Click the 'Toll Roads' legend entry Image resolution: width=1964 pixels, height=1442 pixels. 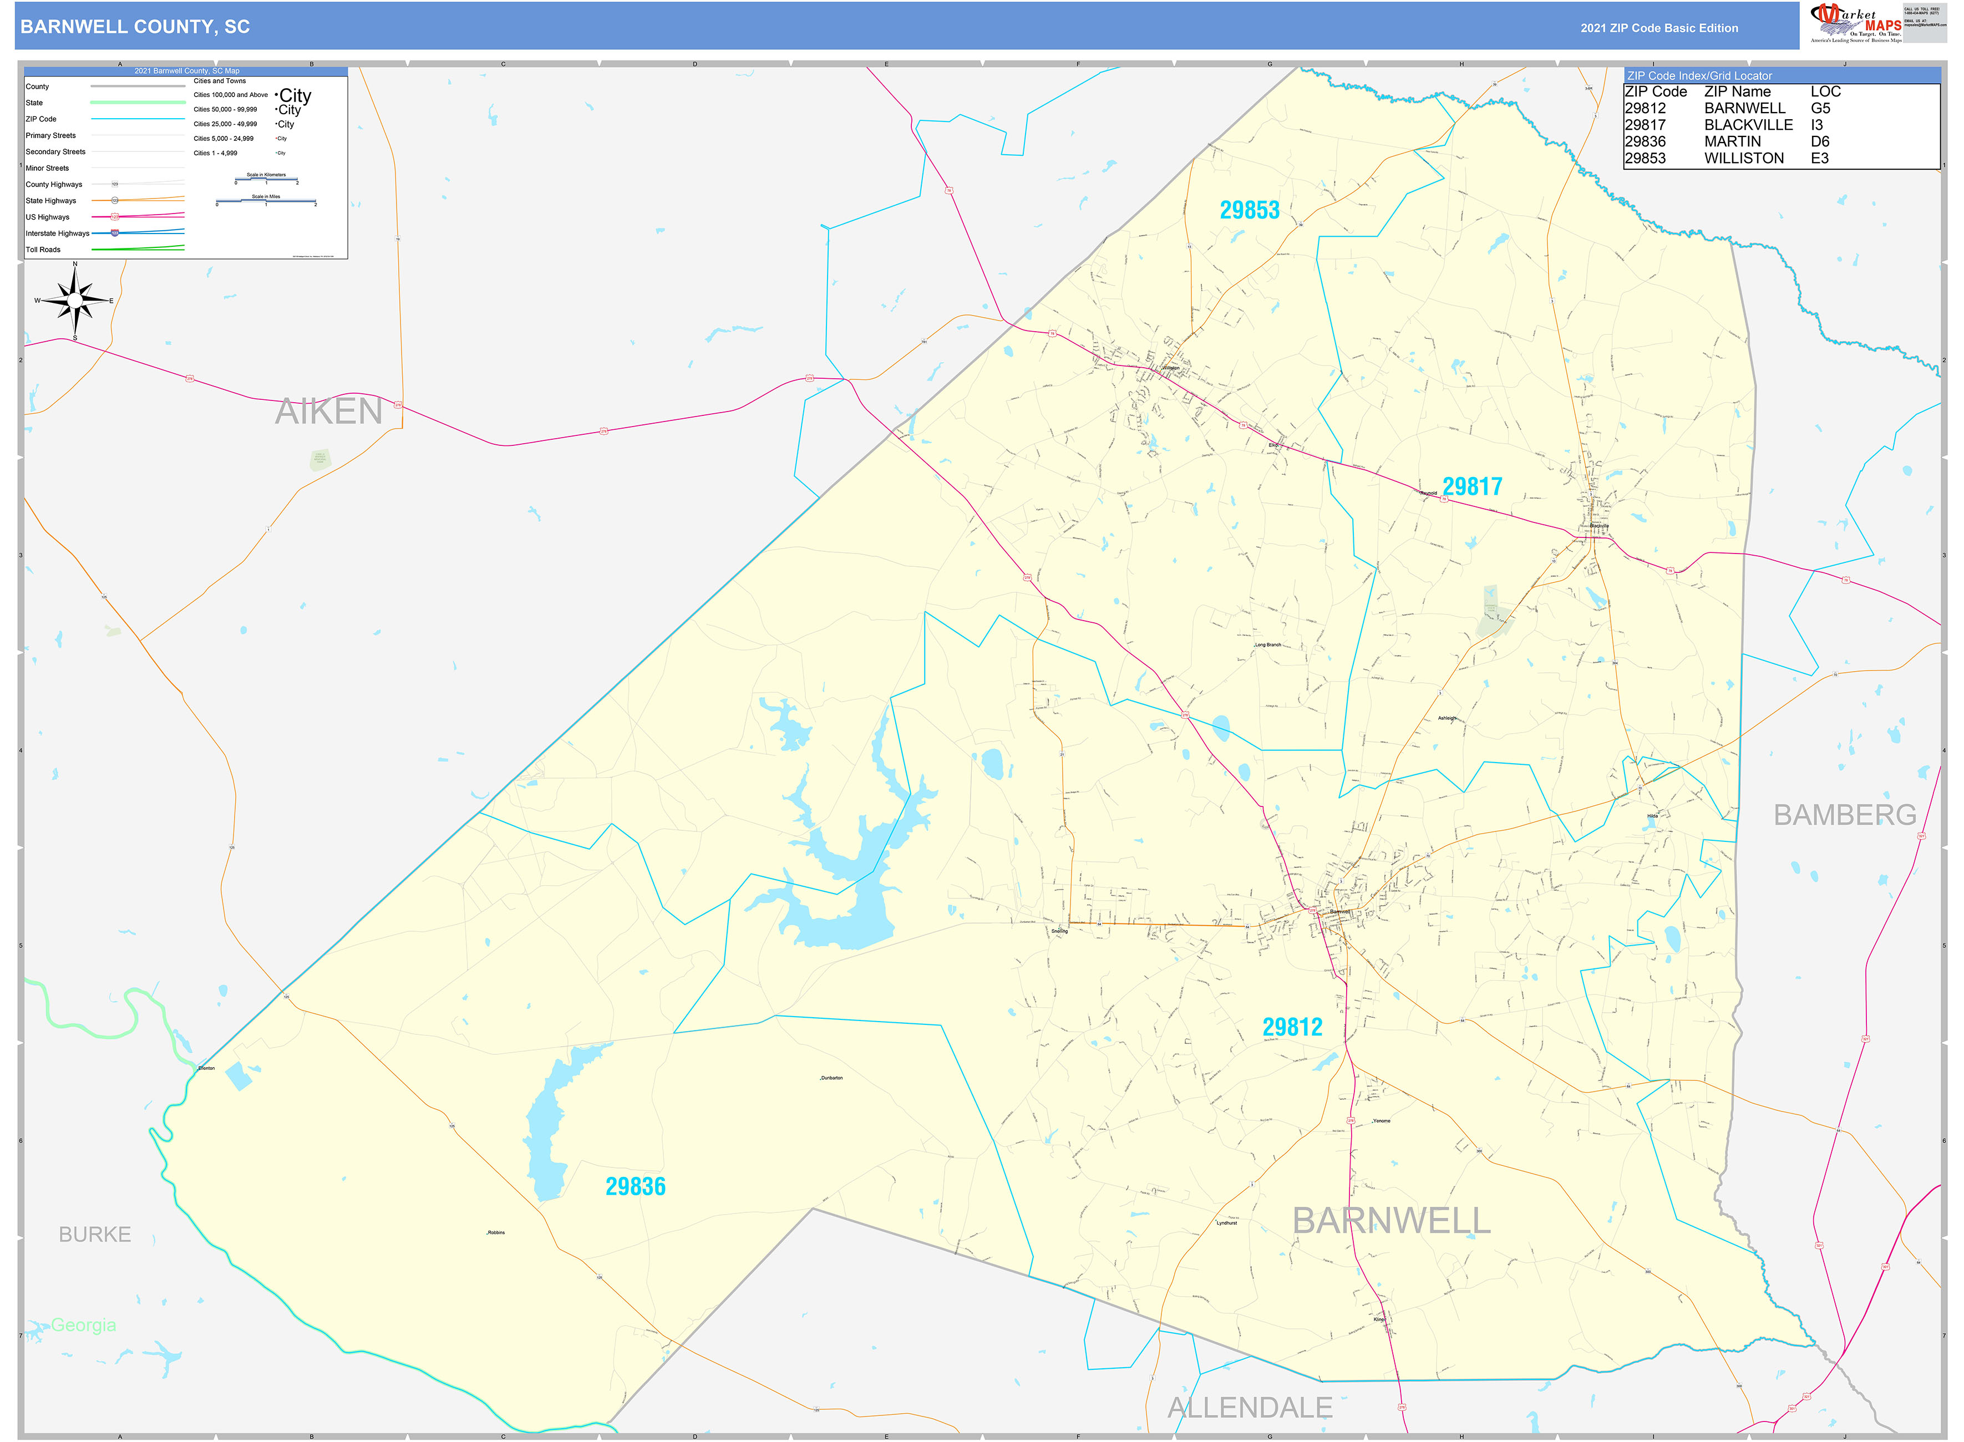point(43,250)
